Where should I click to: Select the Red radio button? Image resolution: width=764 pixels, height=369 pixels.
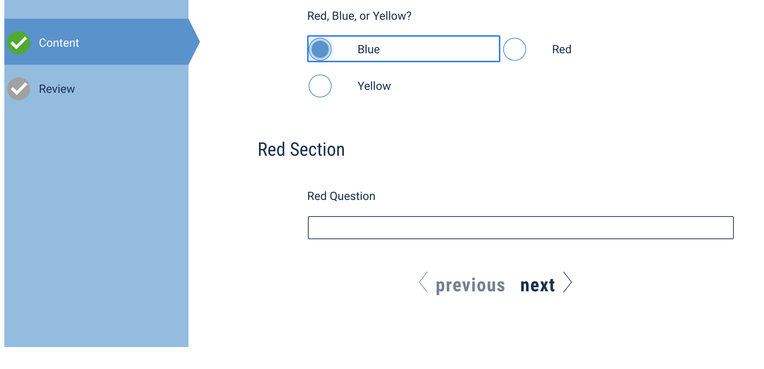[x=514, y=49]
